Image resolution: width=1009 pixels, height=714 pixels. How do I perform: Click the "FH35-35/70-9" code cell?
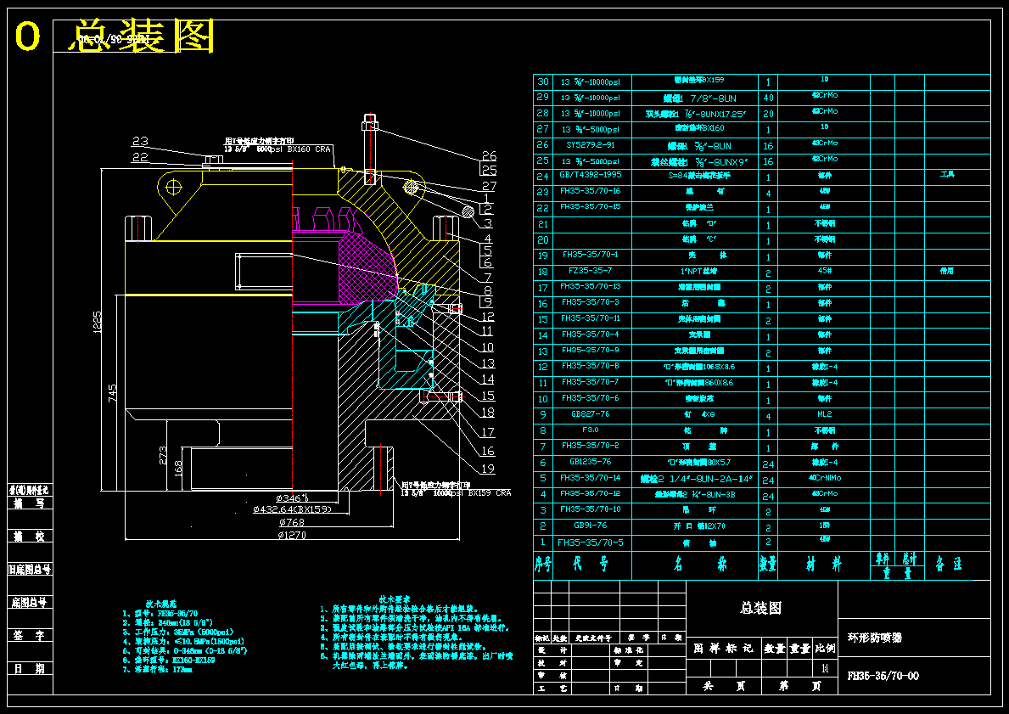pyautogui.click(x=591, y=351)
